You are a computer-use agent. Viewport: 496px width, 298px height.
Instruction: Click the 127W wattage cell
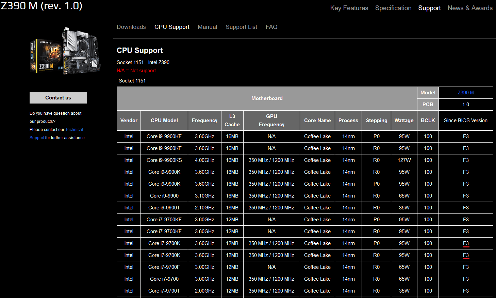point(404,160)
